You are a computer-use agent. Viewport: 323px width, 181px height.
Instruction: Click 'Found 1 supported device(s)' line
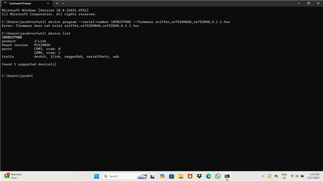click(x=29, y=64)
